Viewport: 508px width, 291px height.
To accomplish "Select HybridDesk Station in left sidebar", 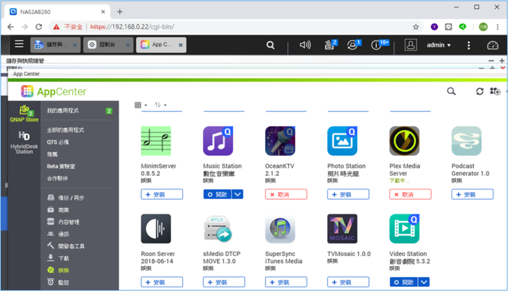I will [x=24, y=142].
